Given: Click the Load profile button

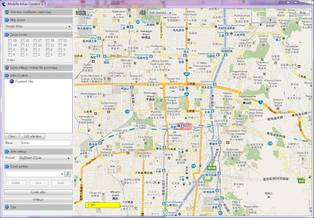Looking at the screenshot, I should (61, 183).
